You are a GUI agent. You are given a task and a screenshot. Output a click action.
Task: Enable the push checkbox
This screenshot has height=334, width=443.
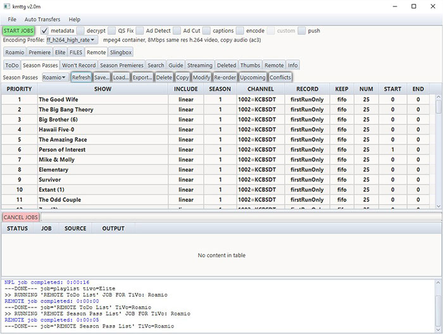coord(302,31)
